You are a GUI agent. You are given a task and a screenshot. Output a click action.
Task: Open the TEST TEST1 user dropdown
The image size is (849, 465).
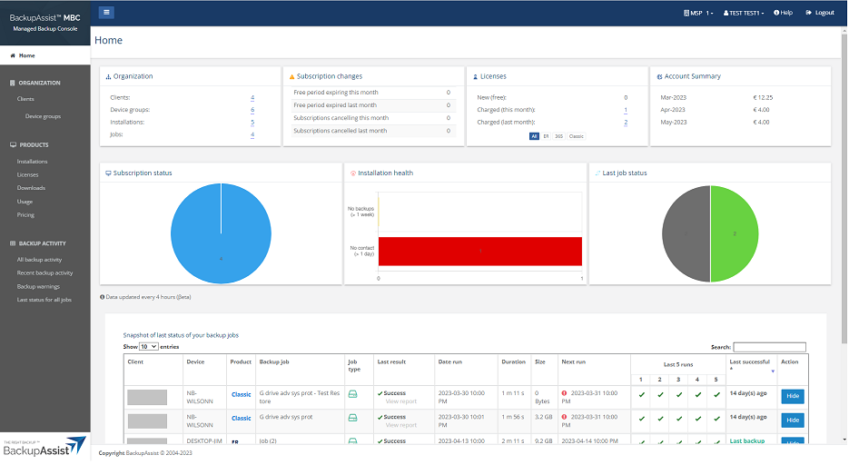point(744,13)
